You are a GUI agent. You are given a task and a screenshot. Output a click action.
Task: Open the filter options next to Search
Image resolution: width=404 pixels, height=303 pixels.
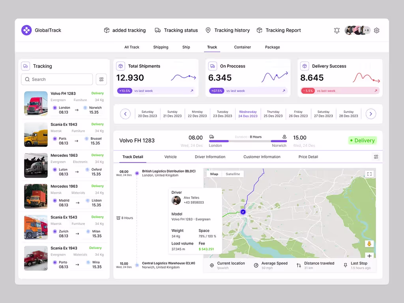tap(101, 79)
